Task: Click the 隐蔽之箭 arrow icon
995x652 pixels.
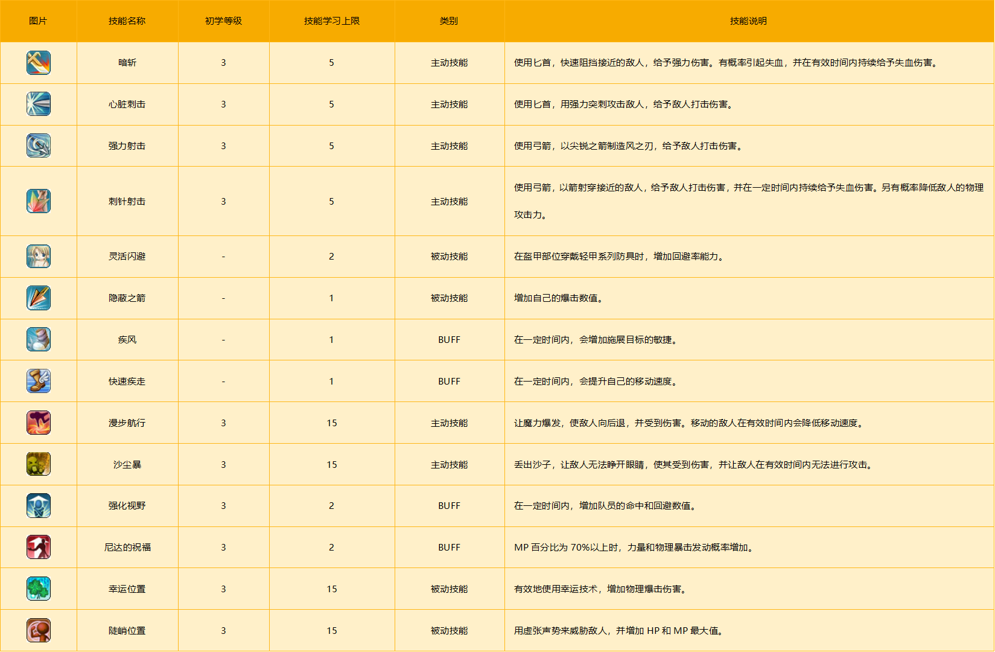Action: 39,298
